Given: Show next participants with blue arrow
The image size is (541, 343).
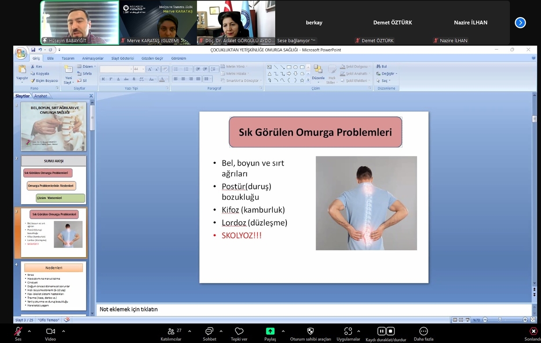Looking at the screenshot, I should (520, 22).
